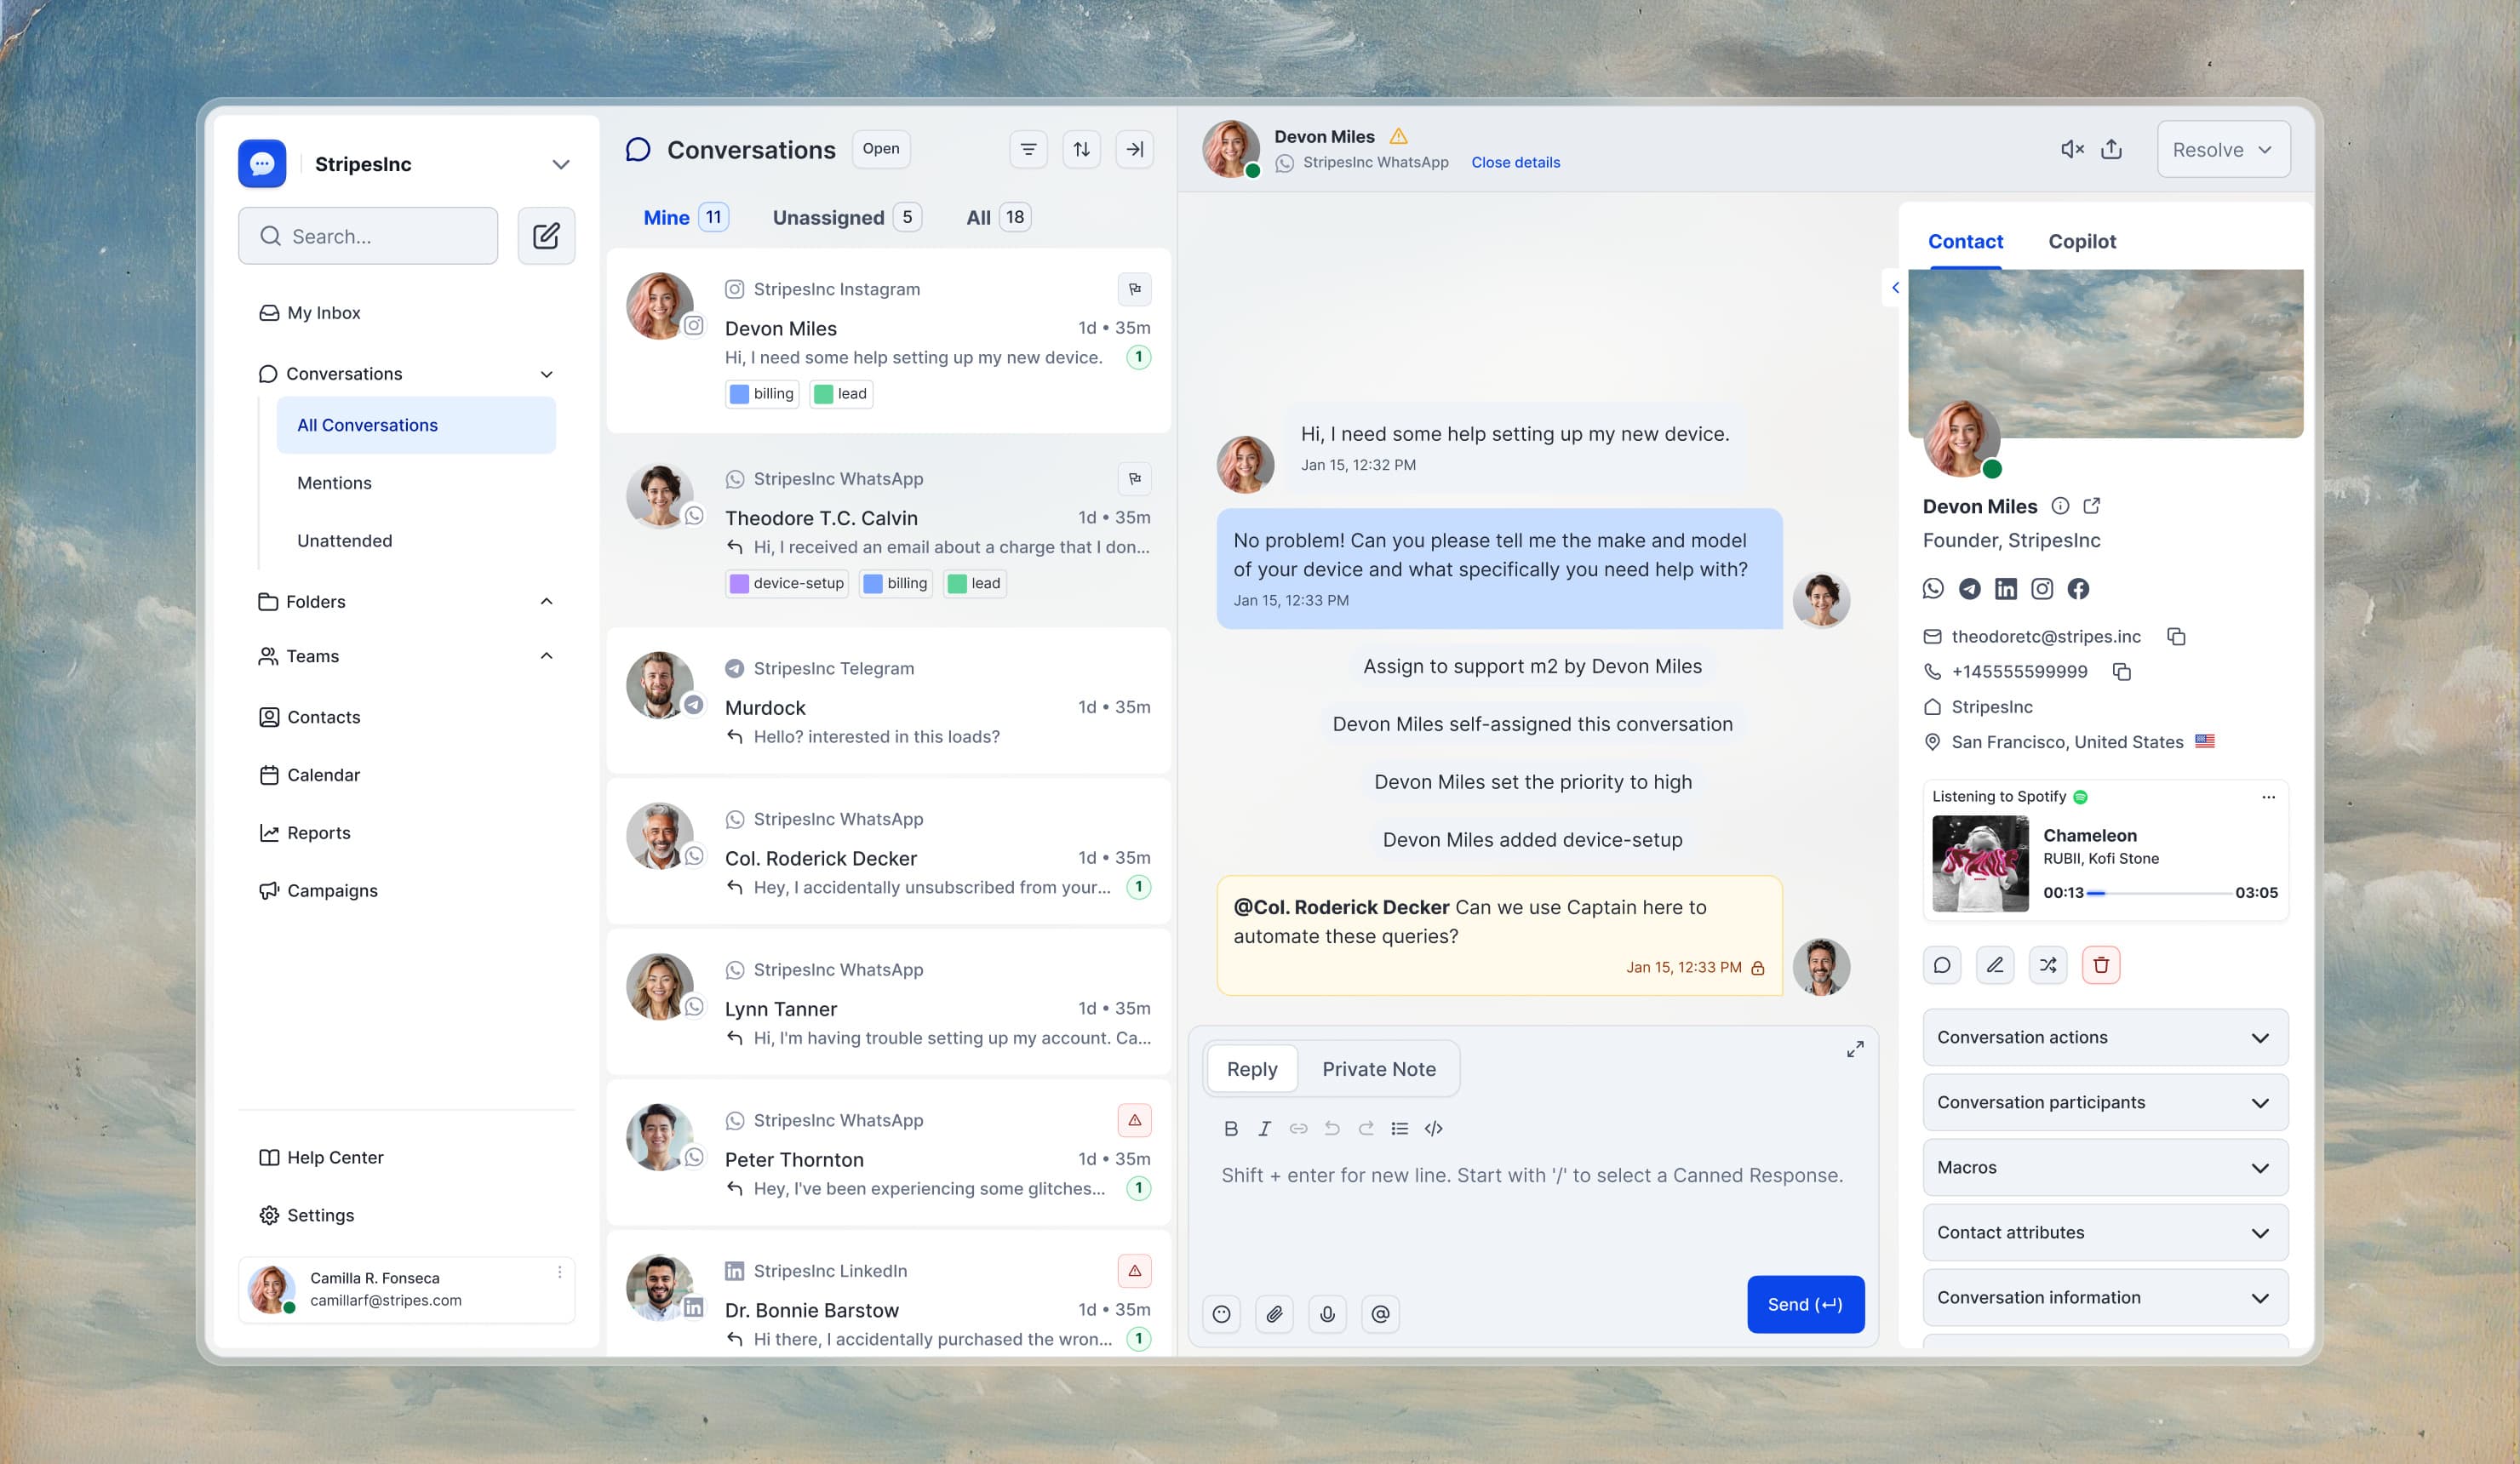Expand the StripesInc account switcher
This screenshot has width=2520, height=1464.
(560, 164)
